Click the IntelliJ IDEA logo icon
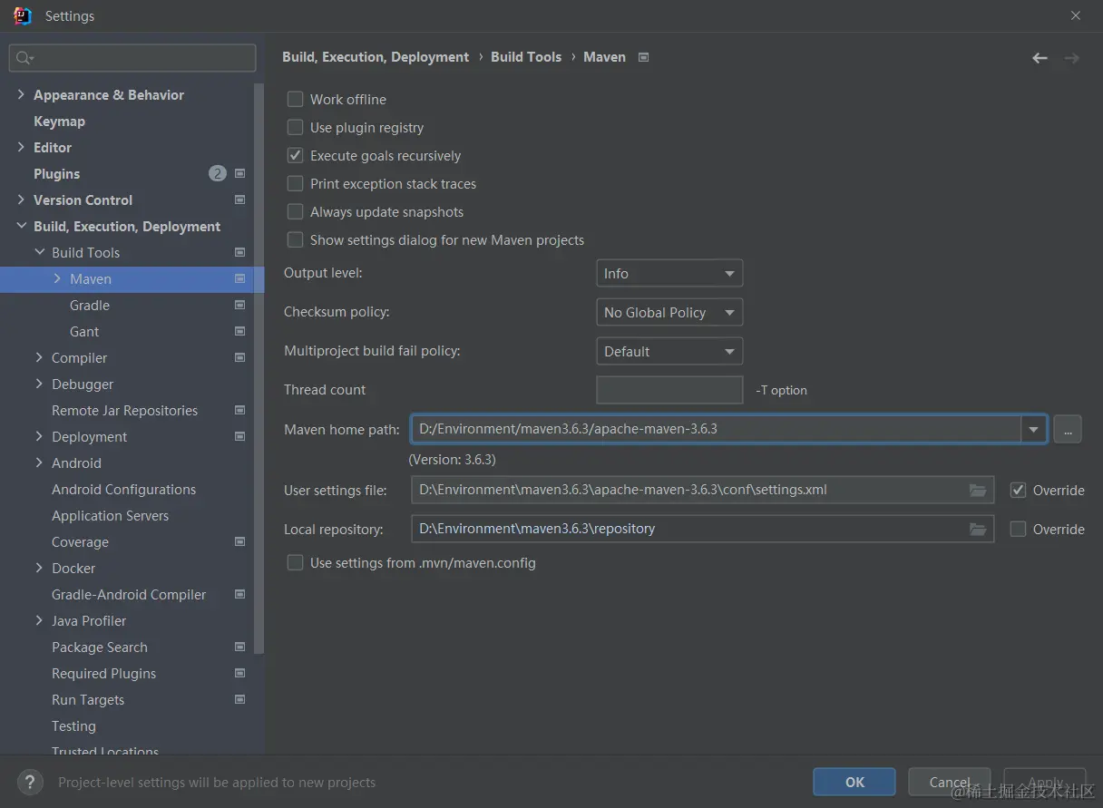Viewport: 1103px width, 808px height. coord(22,15)
